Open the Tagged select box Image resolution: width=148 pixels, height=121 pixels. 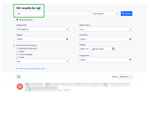(43, 39)
